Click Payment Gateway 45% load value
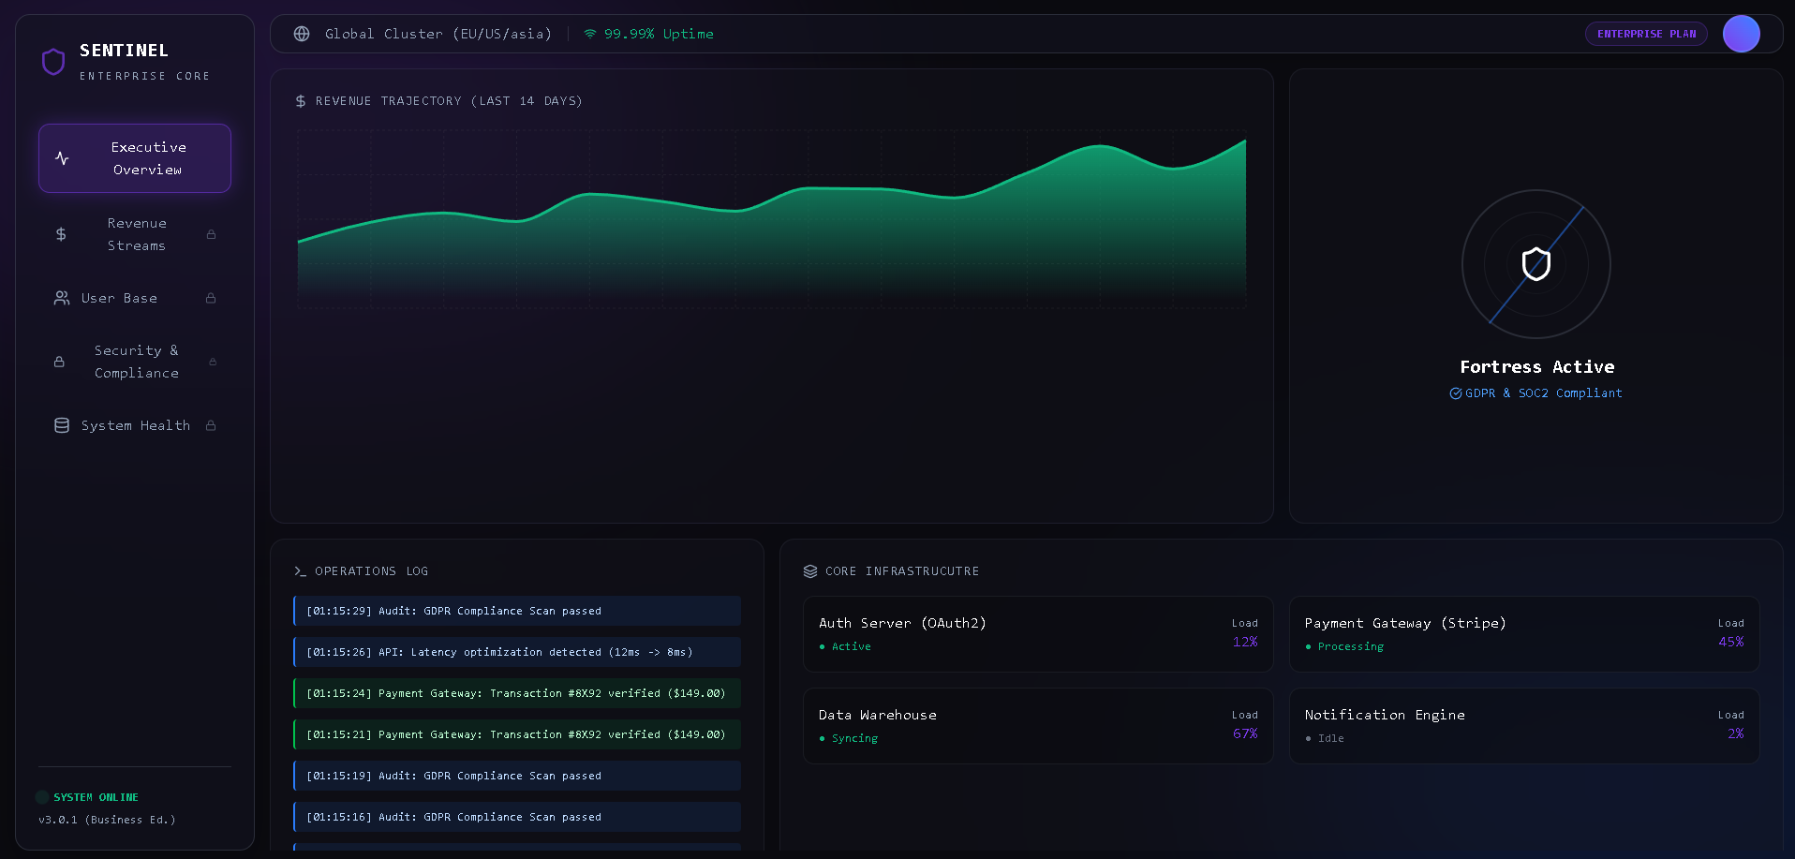Viewport: 1795px width, 859px height. 1731,642
